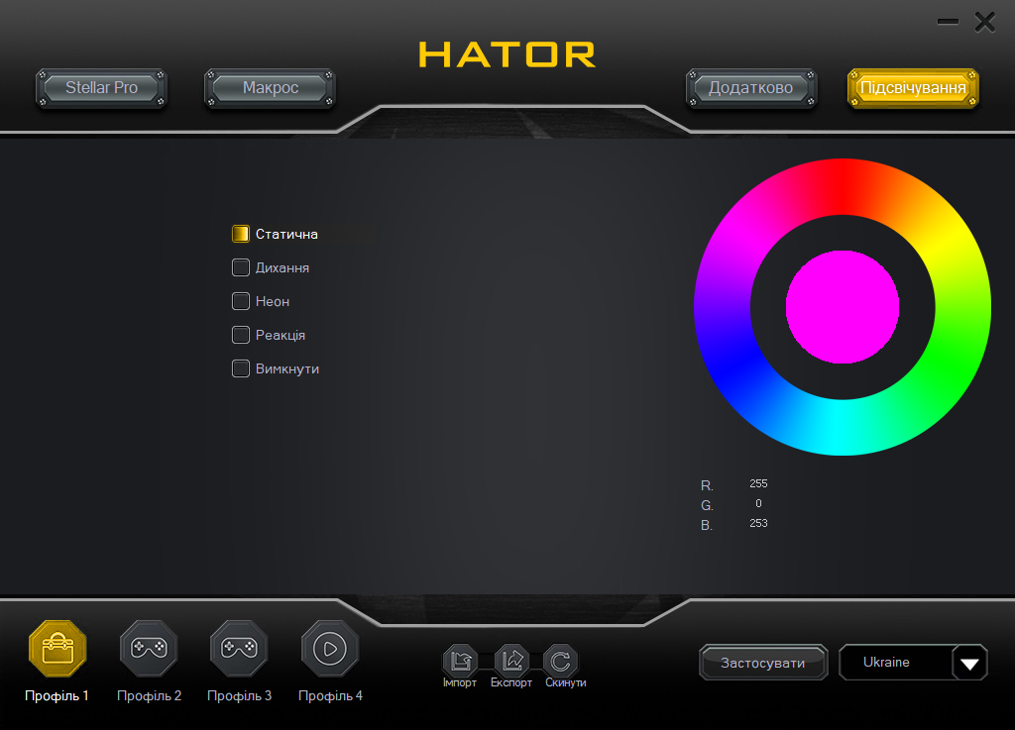Pick yellow on the color wheel ring
This screenshot has height=730, width=1015.
point(947,247)
